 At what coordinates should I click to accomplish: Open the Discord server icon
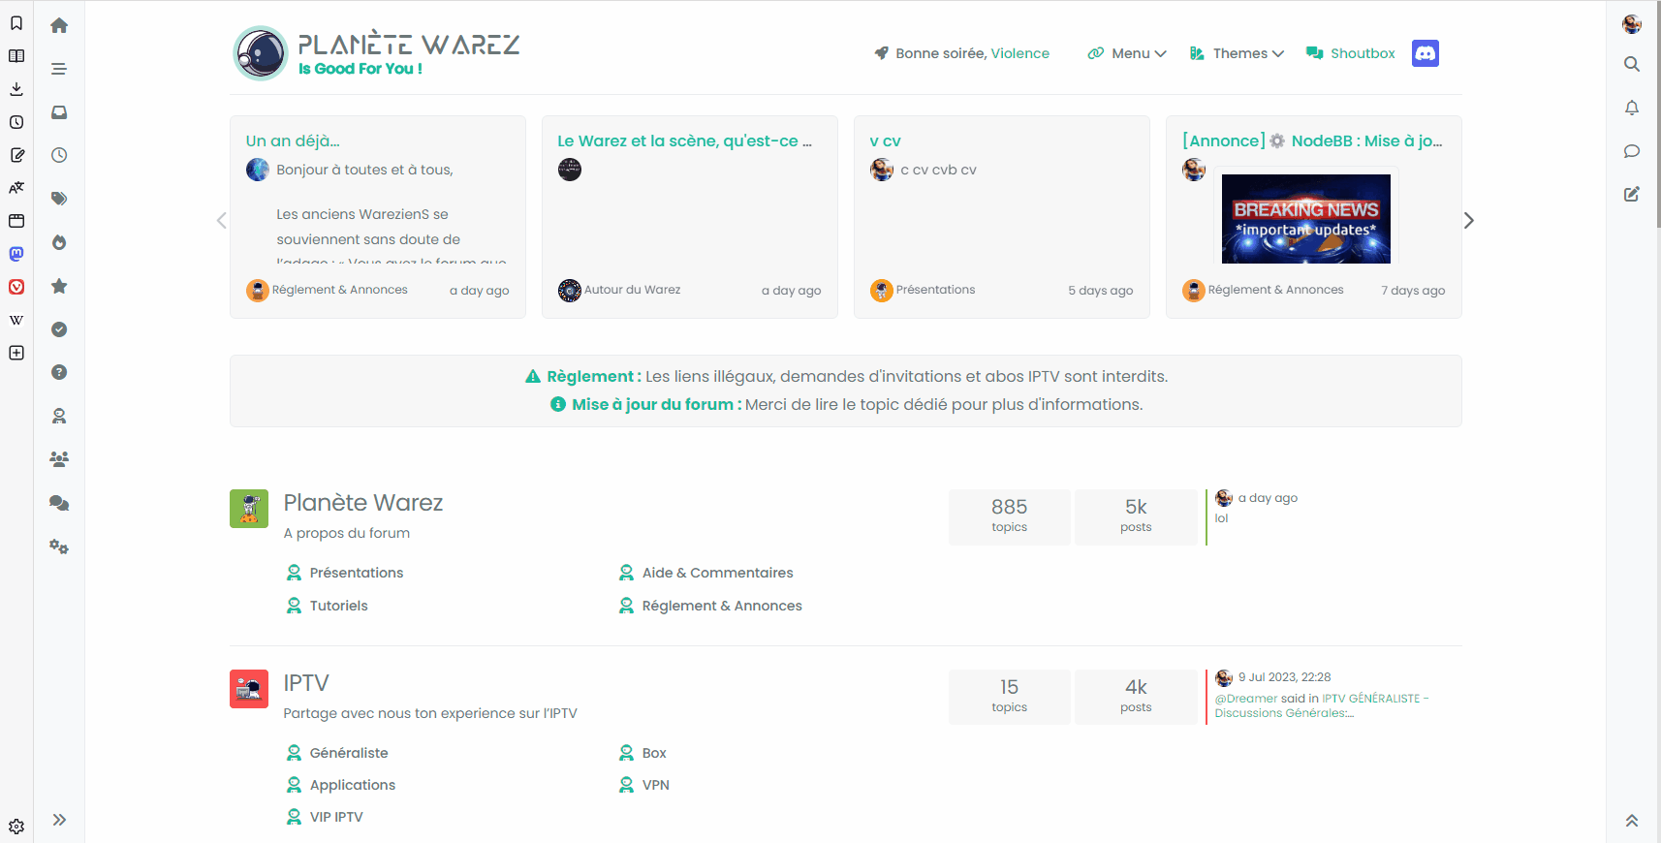pyautogui.click(x=1425, y=53)
